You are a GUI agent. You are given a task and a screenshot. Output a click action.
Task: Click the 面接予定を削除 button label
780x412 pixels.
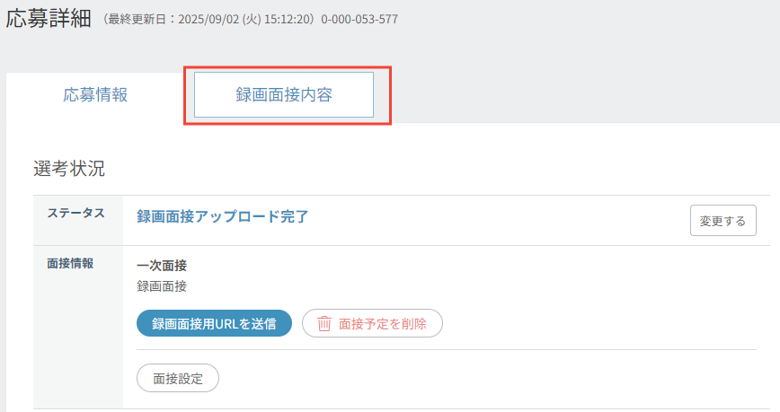(383, 323)
